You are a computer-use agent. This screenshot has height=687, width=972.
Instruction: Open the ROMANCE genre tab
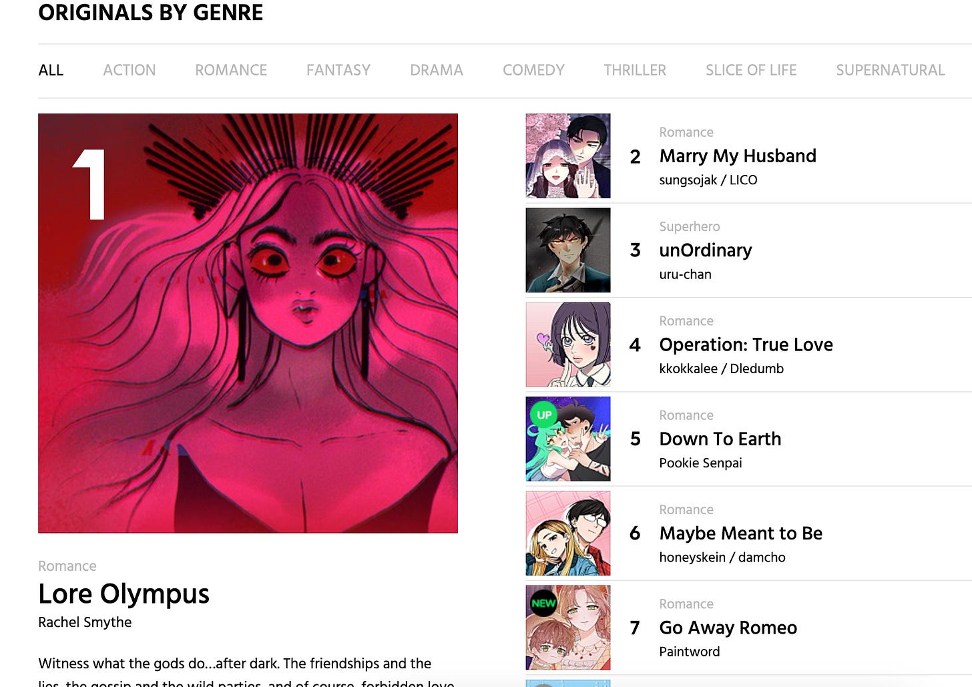point(231,70)
